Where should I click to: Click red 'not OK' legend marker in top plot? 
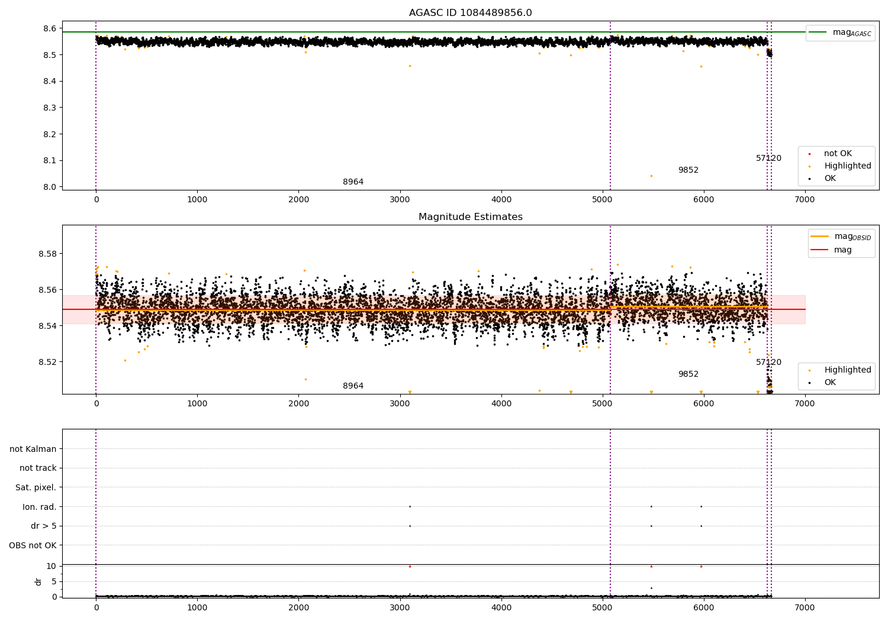809,154
